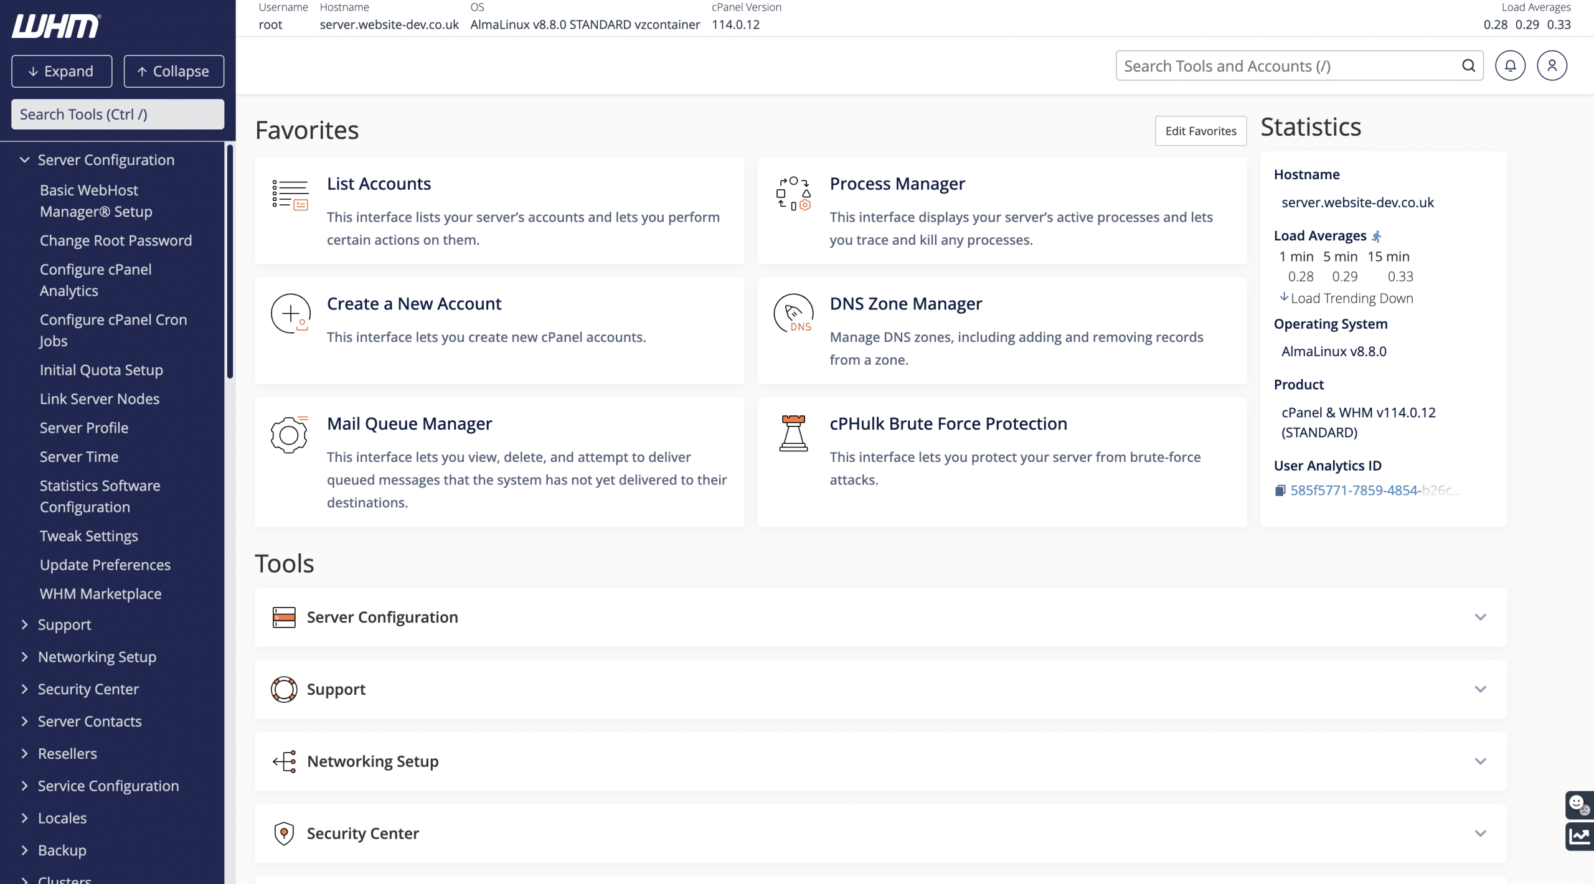Screen dimensions: 1594x884
Task: Open WHM Marketplace in the sidebar
Action: (x=100, y=593)
